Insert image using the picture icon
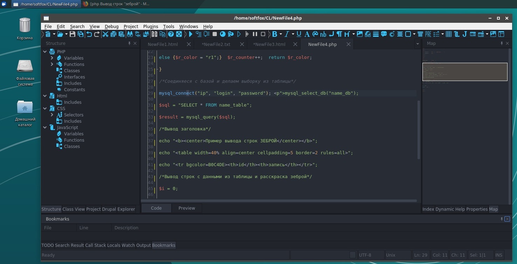 tap(360, 34)
